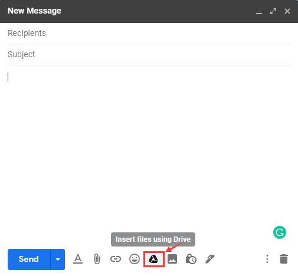298x276 pixels.
Task: Click the blue Send button
Action: [29, 259]
